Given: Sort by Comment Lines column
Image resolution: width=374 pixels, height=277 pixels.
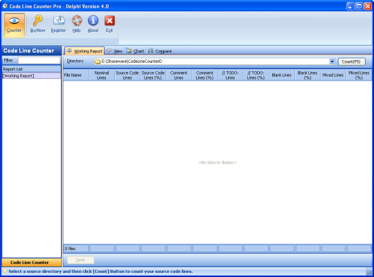Looking at the screenshot, I should point(179,75).
